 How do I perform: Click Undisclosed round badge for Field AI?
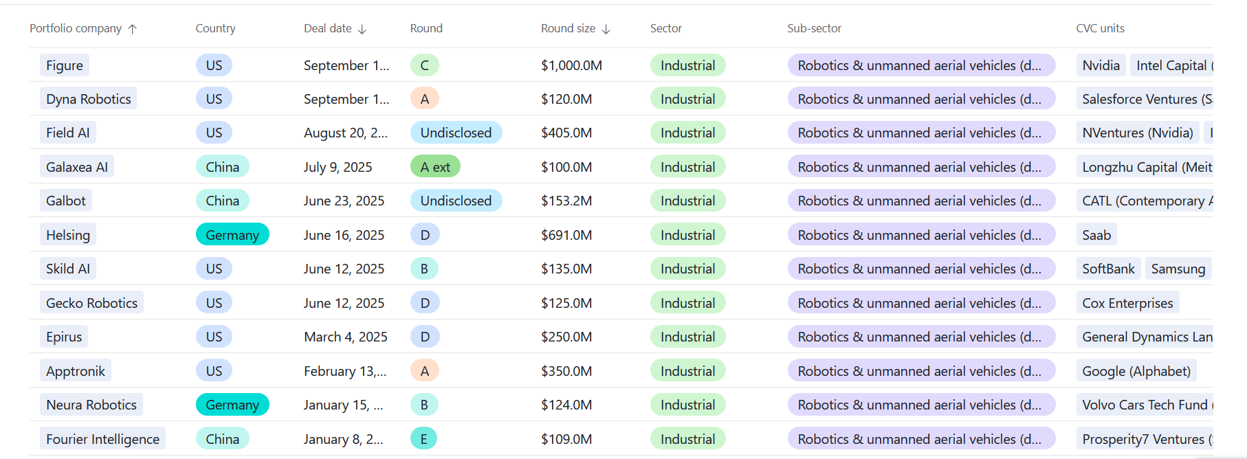click(x=456, y=133)
